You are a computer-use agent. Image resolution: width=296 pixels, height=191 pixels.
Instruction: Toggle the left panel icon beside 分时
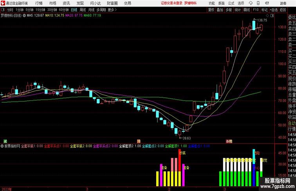point(3,10)
